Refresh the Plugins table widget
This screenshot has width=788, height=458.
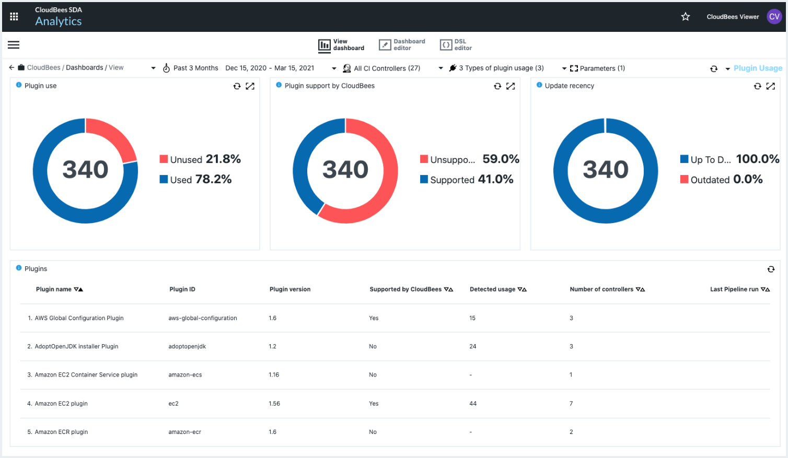point(771,269)
